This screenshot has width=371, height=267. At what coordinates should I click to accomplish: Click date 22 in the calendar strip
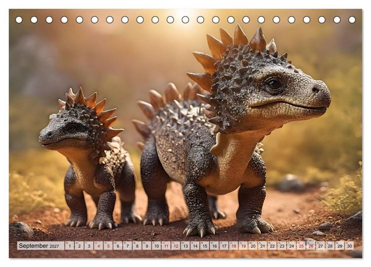click(x=273, y=246)
